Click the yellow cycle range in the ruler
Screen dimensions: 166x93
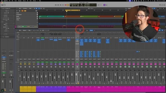[73, 10]
